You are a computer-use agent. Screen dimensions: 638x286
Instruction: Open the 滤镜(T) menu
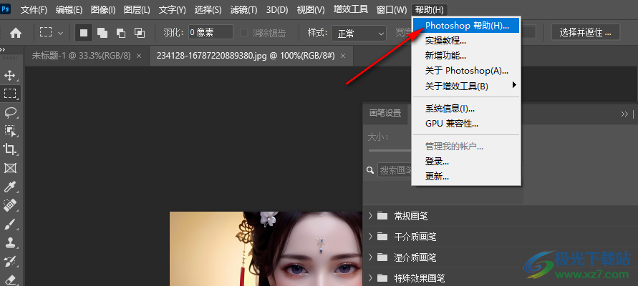click(x=243, y=10)
